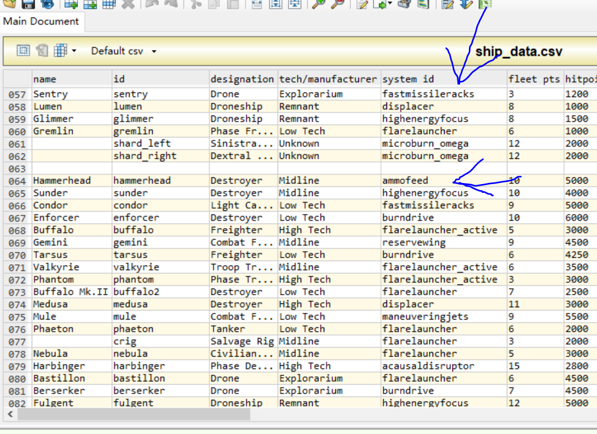Select the fleet pts column header
Image resolution: width=597 pixels, height=434 pixels.
pos(533,79)
